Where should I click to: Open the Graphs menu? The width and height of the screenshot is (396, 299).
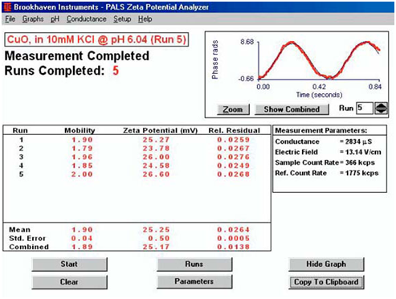coord(33,19)
